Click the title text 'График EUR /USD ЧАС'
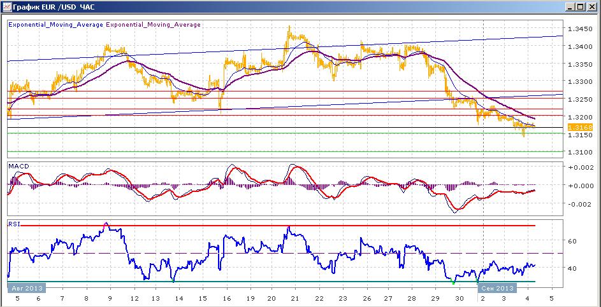 [54, 7]
